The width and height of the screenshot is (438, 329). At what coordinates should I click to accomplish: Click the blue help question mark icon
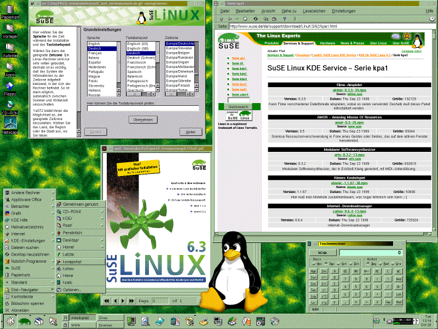click(x=284, y=19)
